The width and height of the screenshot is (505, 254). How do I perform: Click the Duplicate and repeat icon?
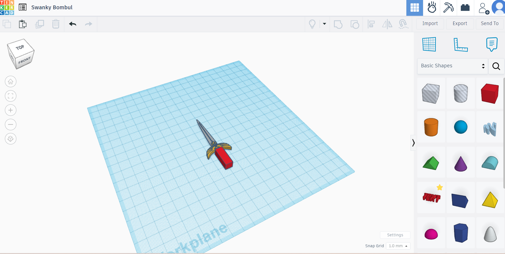[39, 24]
